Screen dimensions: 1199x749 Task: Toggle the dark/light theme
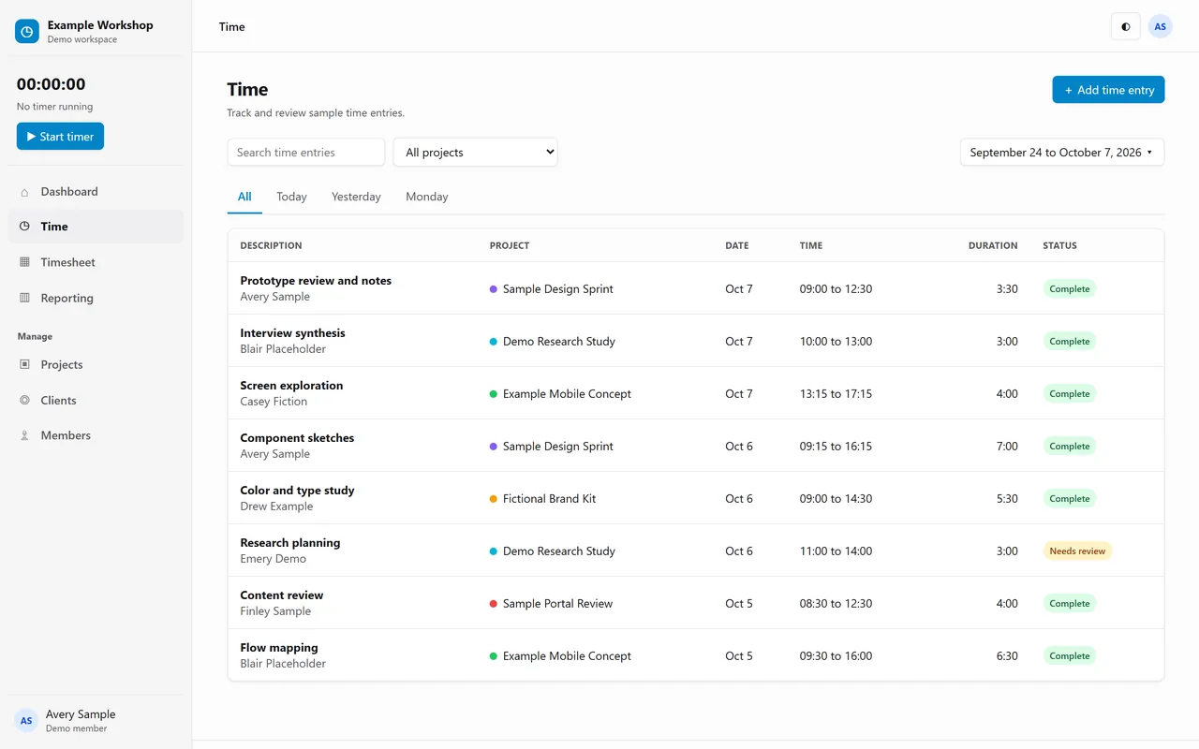click(x=1125, y=27)
